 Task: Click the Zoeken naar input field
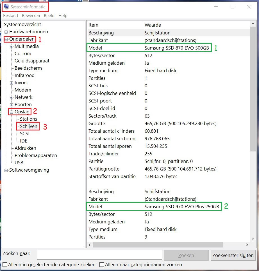click(x=99, y=254)
